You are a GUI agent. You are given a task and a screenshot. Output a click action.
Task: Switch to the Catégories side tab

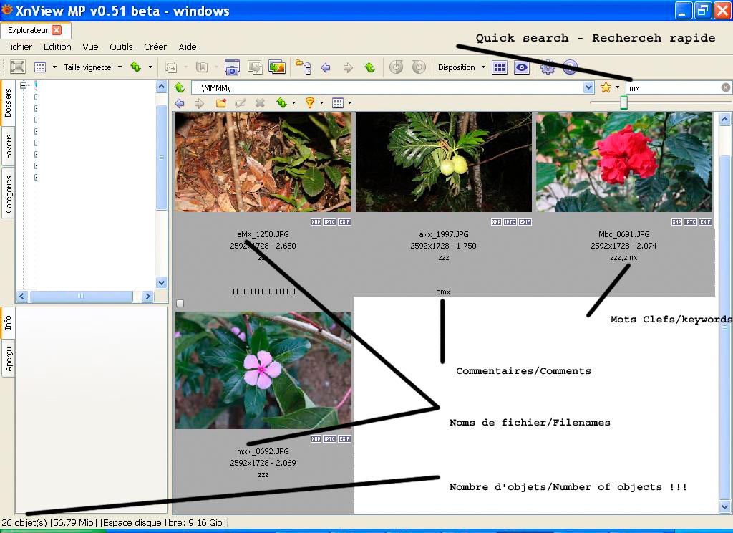[8, 194]
